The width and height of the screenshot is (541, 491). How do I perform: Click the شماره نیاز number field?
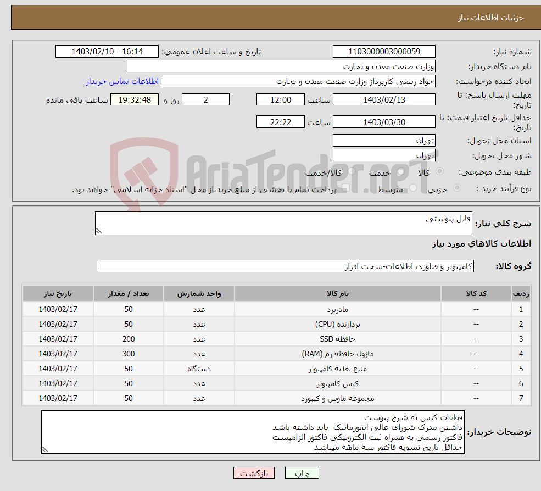[384, 52]
